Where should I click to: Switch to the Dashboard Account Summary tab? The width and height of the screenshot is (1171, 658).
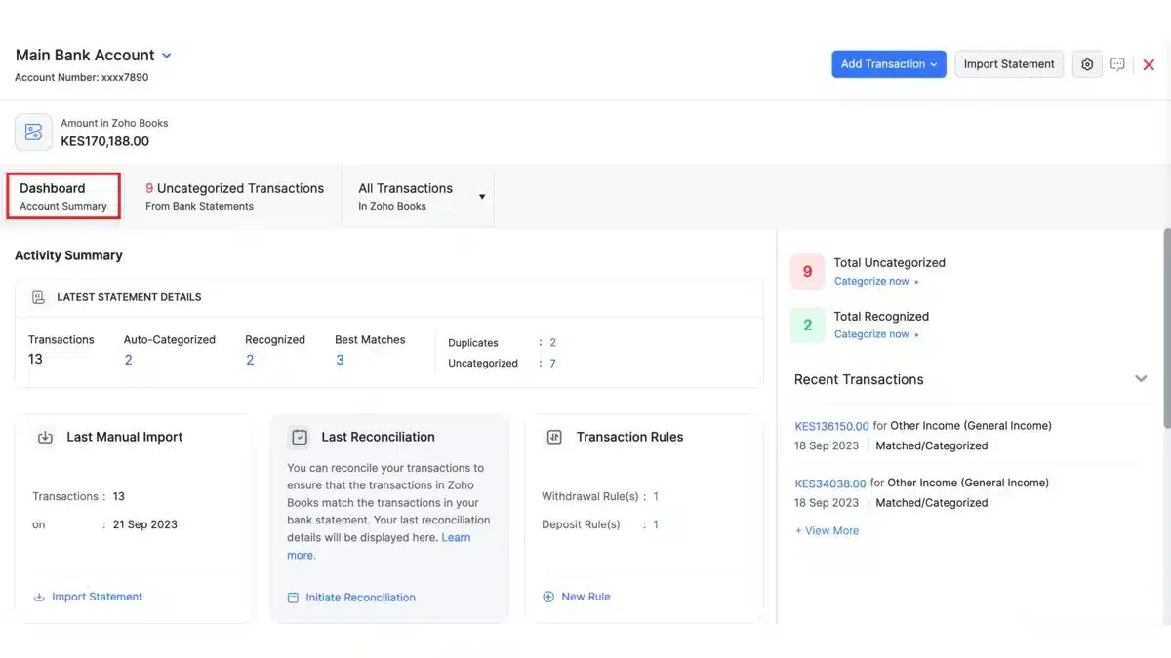63,196
